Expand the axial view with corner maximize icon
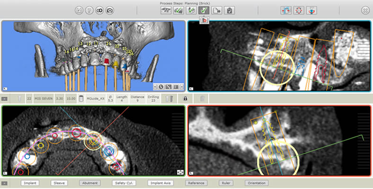Image resolution: width=373 pixels, height=189 pixels. [180, 172]
